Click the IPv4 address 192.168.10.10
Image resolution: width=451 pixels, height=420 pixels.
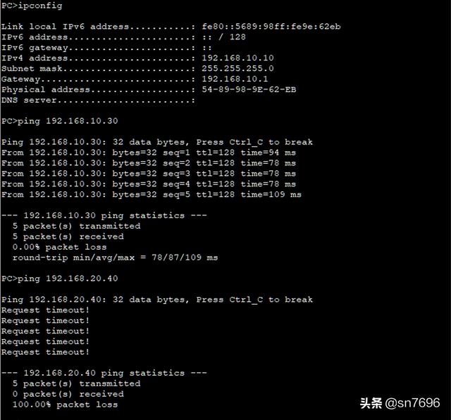coord(237,58)
